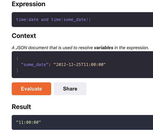Click the word 'date' in the expression
The width and height of the screenshot is (153, 138).
(x=34, y=20)
